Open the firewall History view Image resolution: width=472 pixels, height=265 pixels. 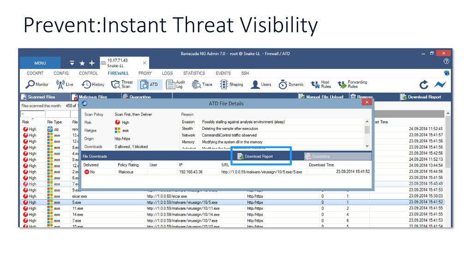(93, 85)
